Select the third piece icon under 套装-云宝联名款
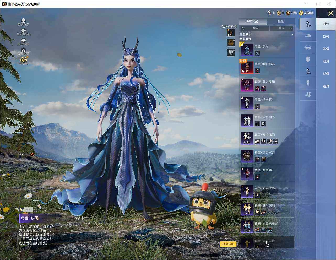 tap(269, 230)
